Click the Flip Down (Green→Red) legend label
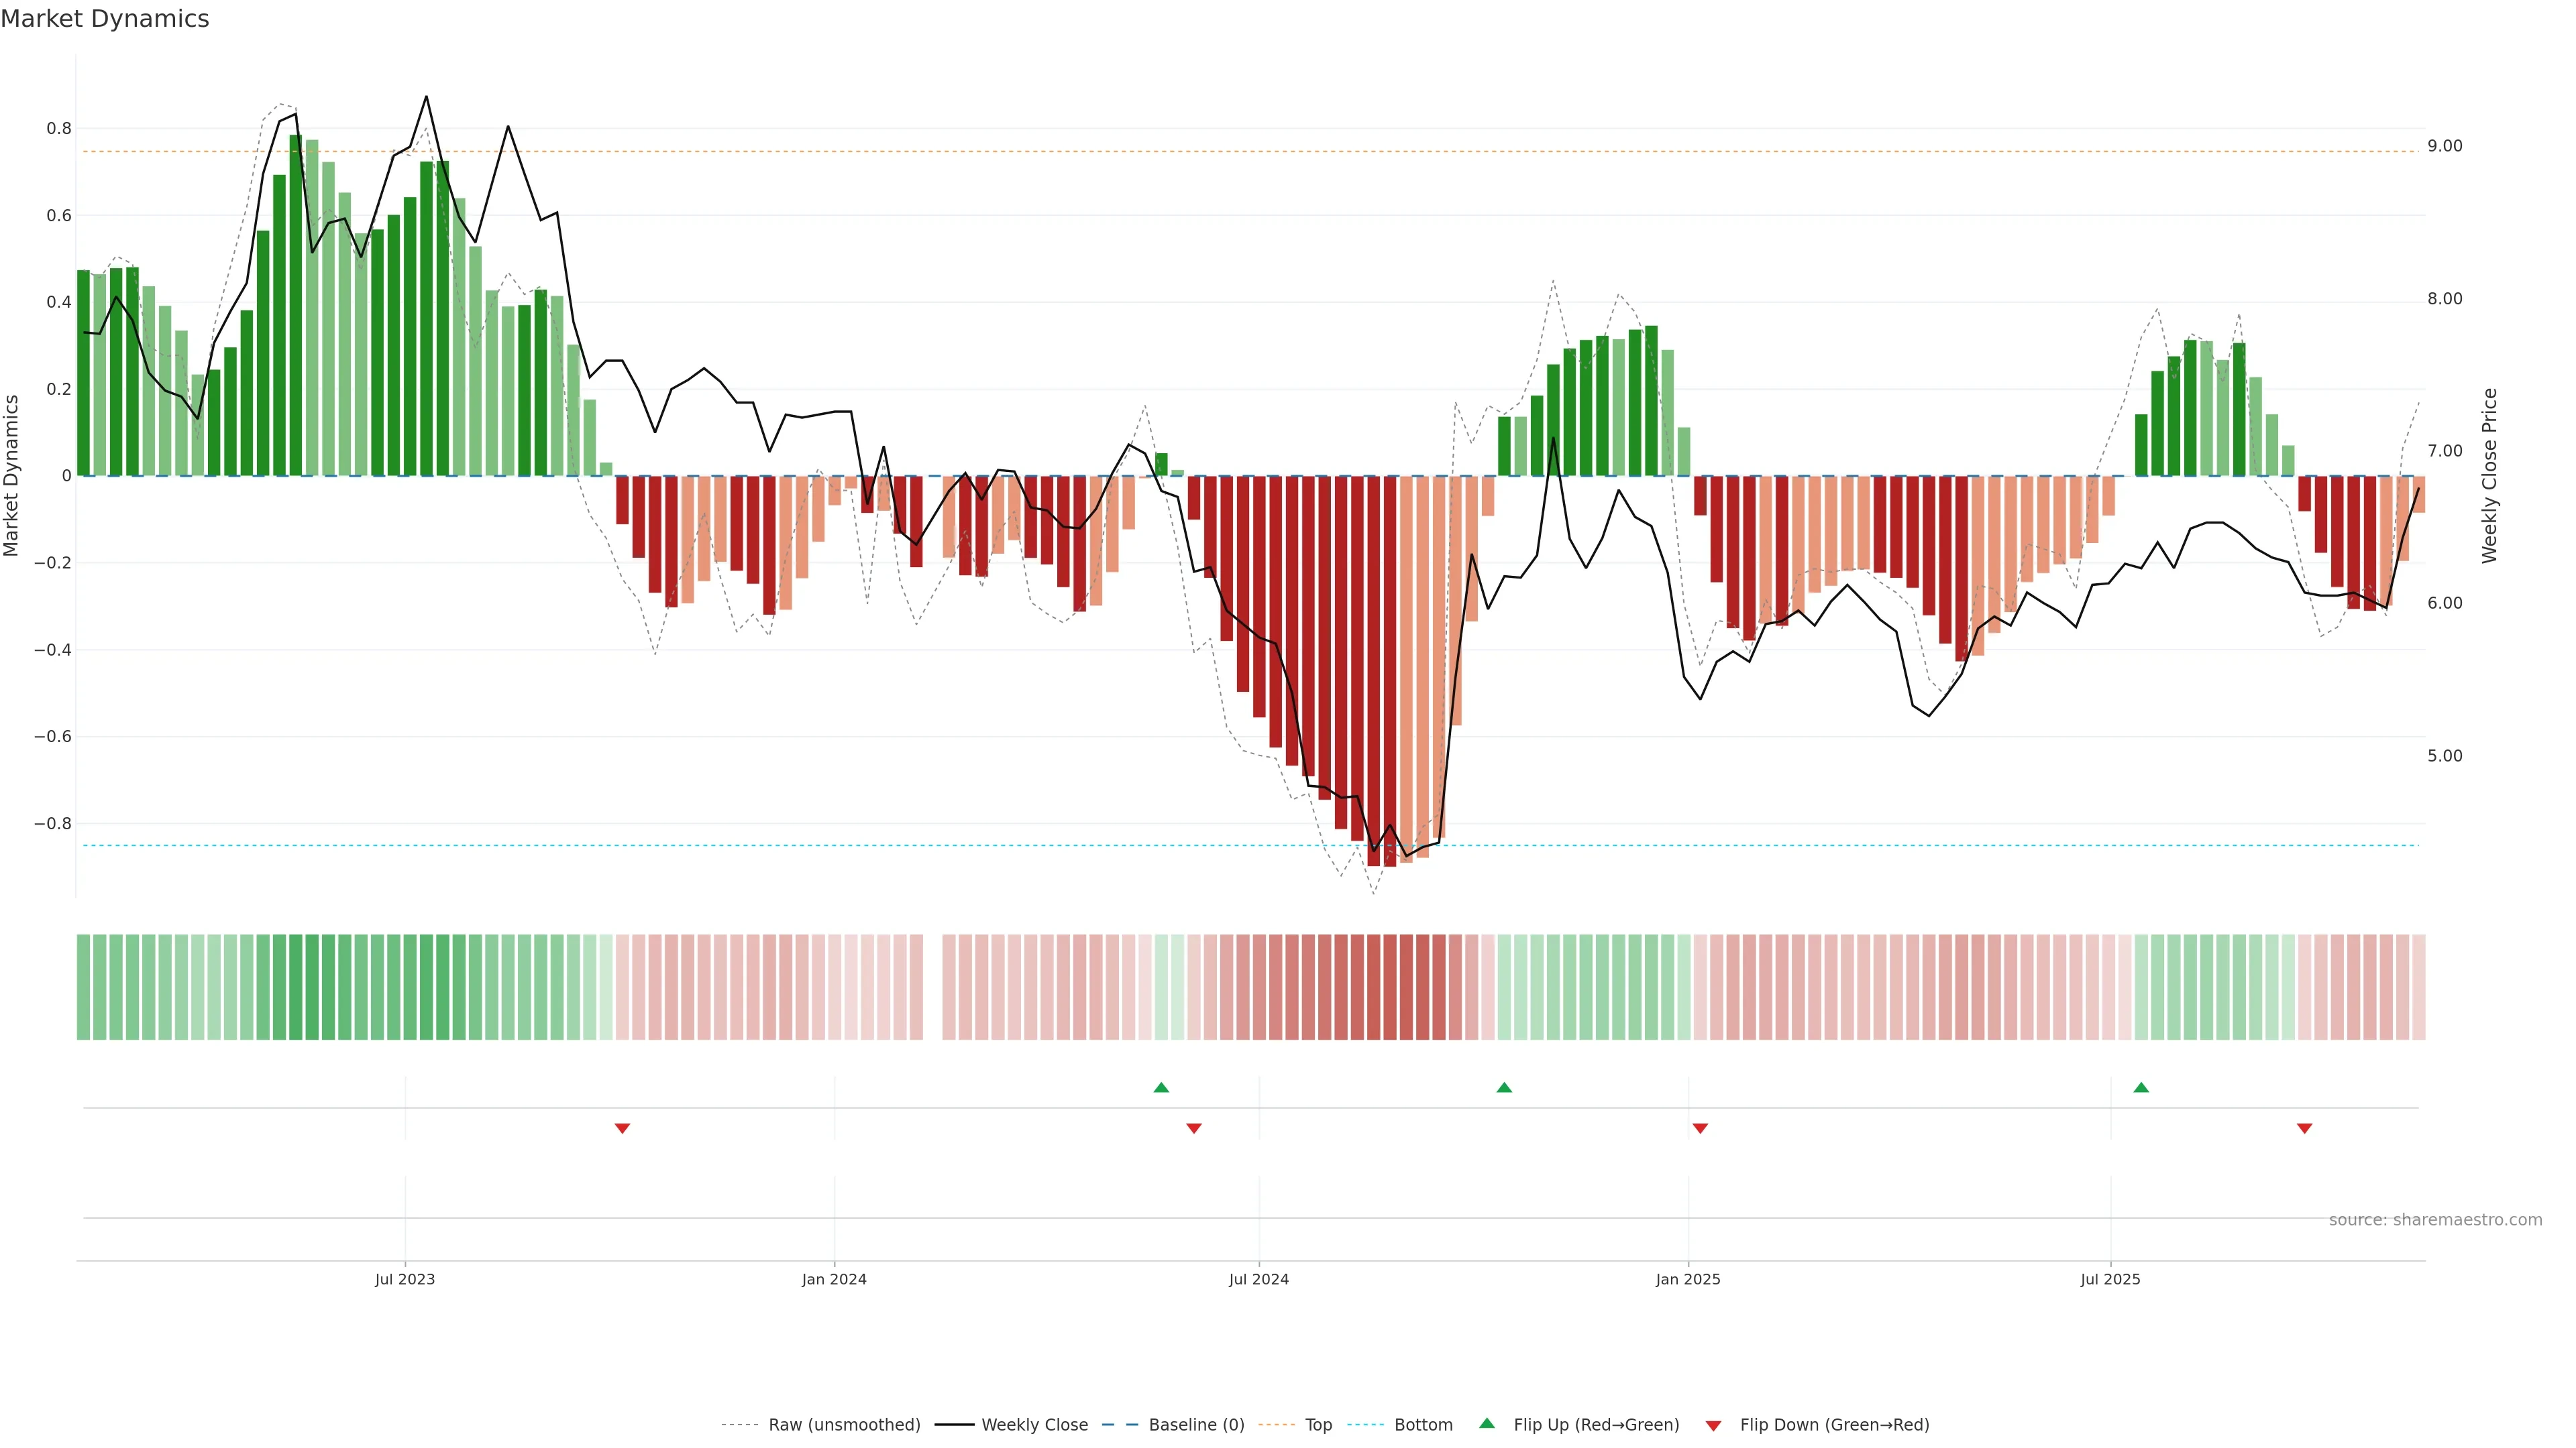Viewport: 2576px width, 1448px height. click(x=1834, y=1425)
